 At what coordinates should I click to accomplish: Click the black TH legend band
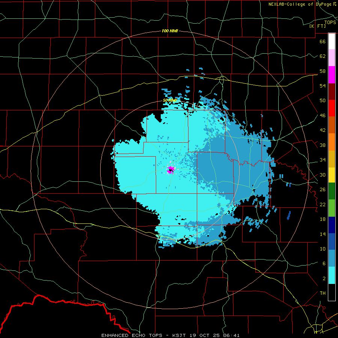point(332,292)
